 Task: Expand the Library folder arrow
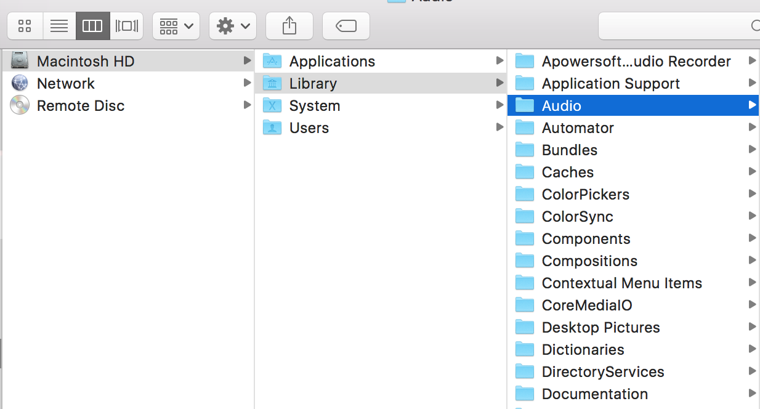click(x=499, y=83)
